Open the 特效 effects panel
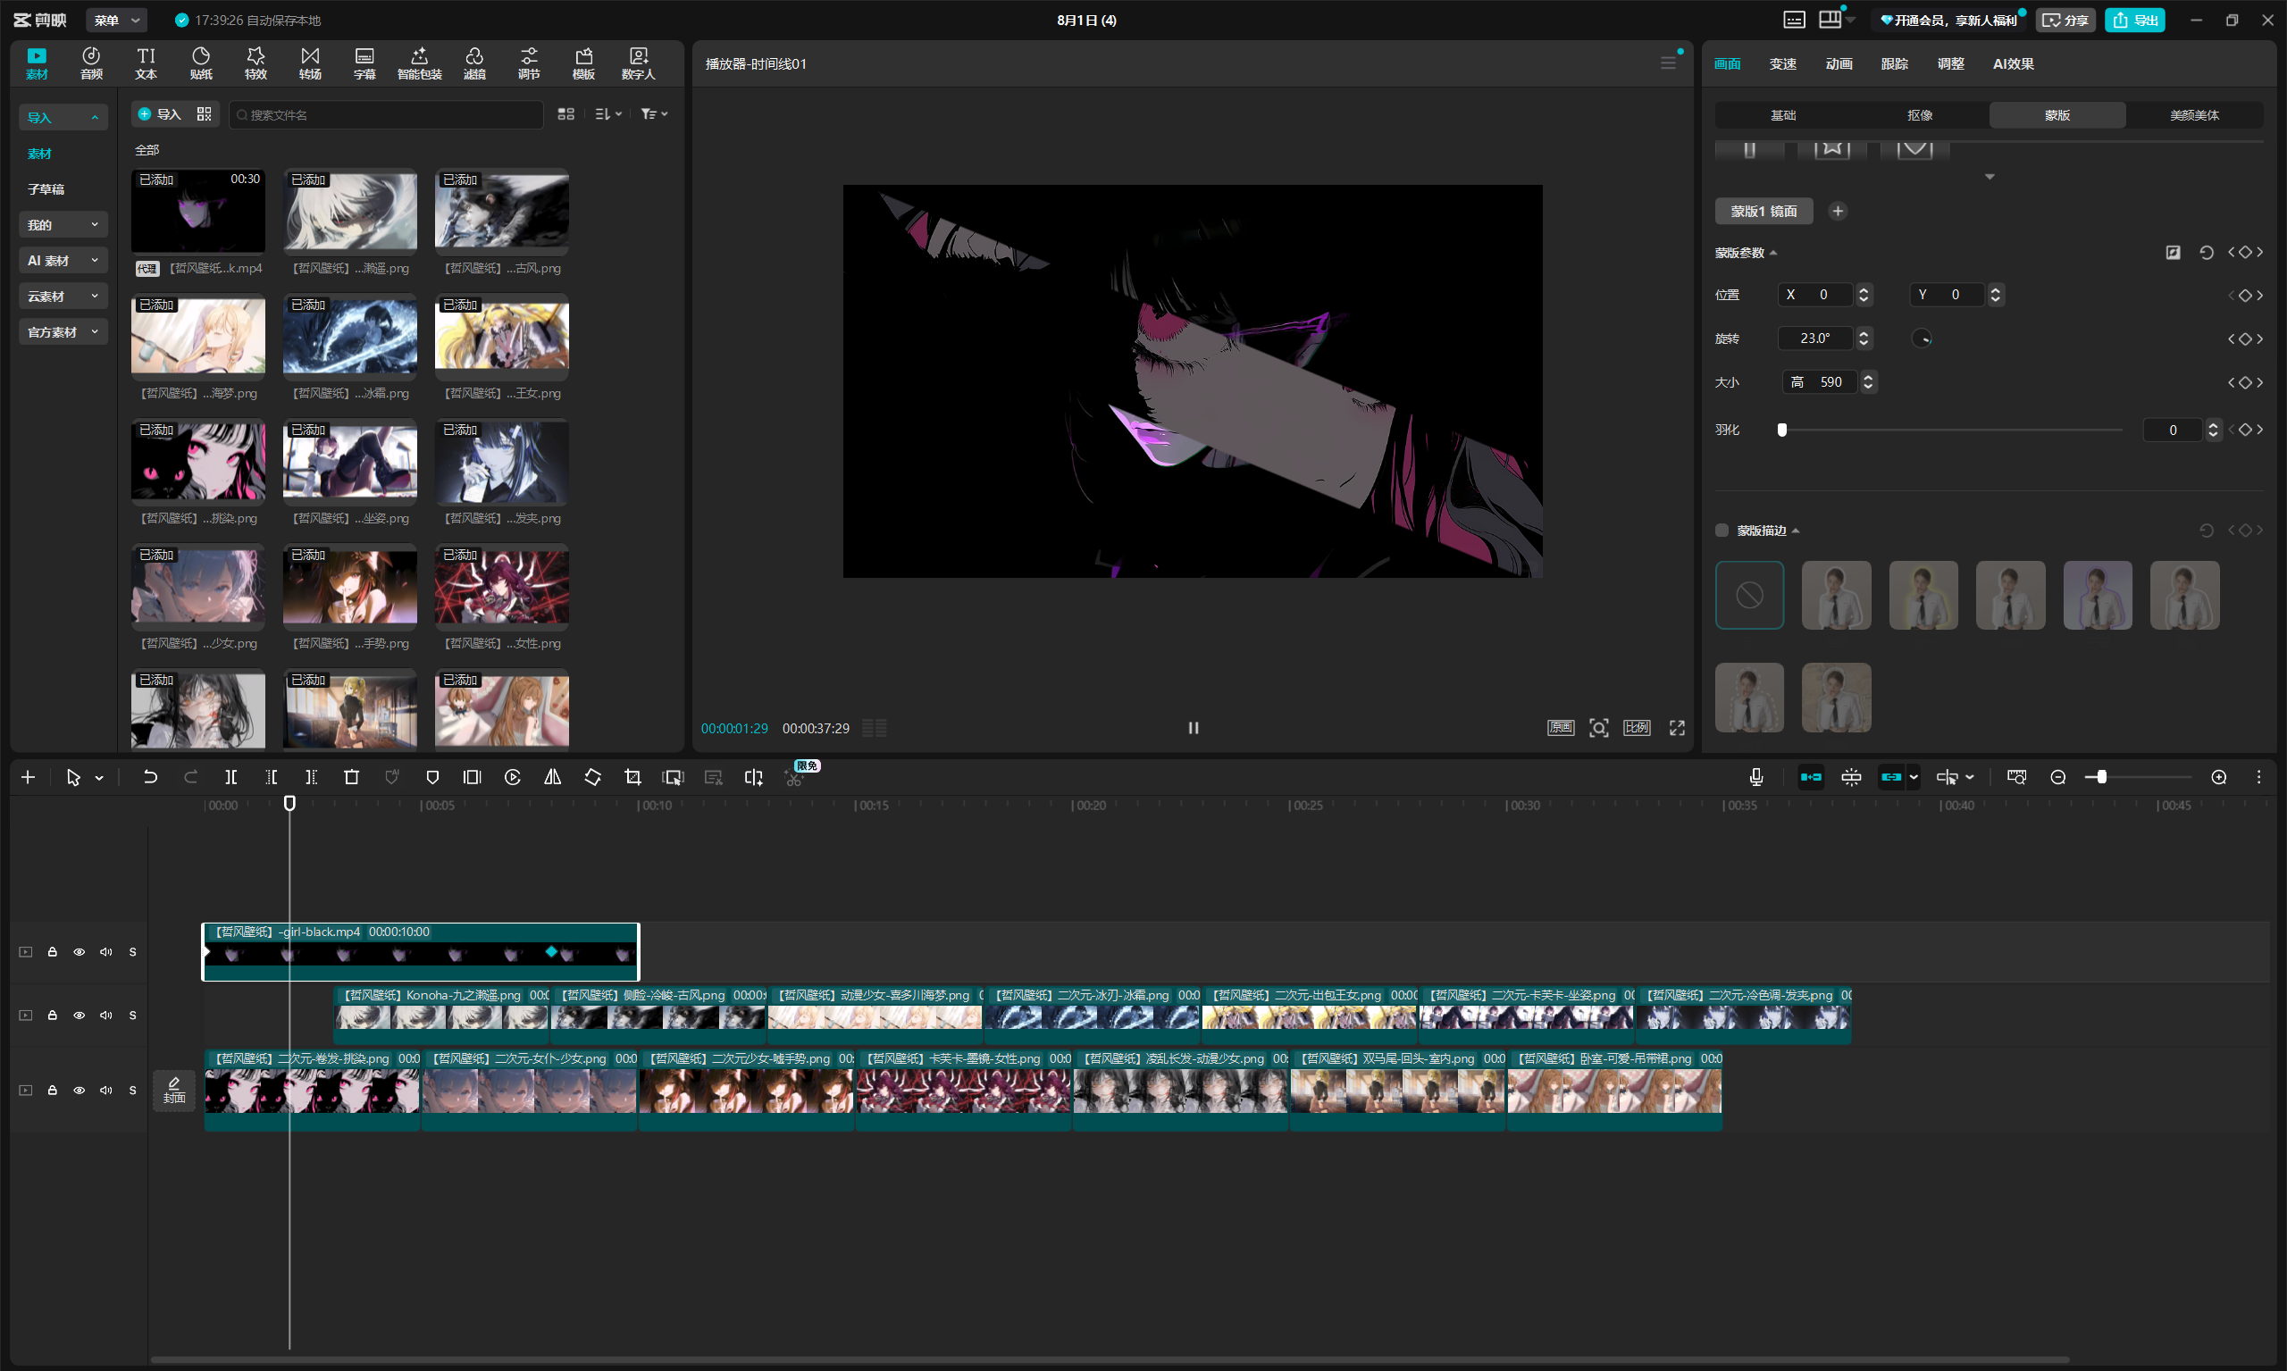The image size is (2287, 1371). (x=256, y=63)
